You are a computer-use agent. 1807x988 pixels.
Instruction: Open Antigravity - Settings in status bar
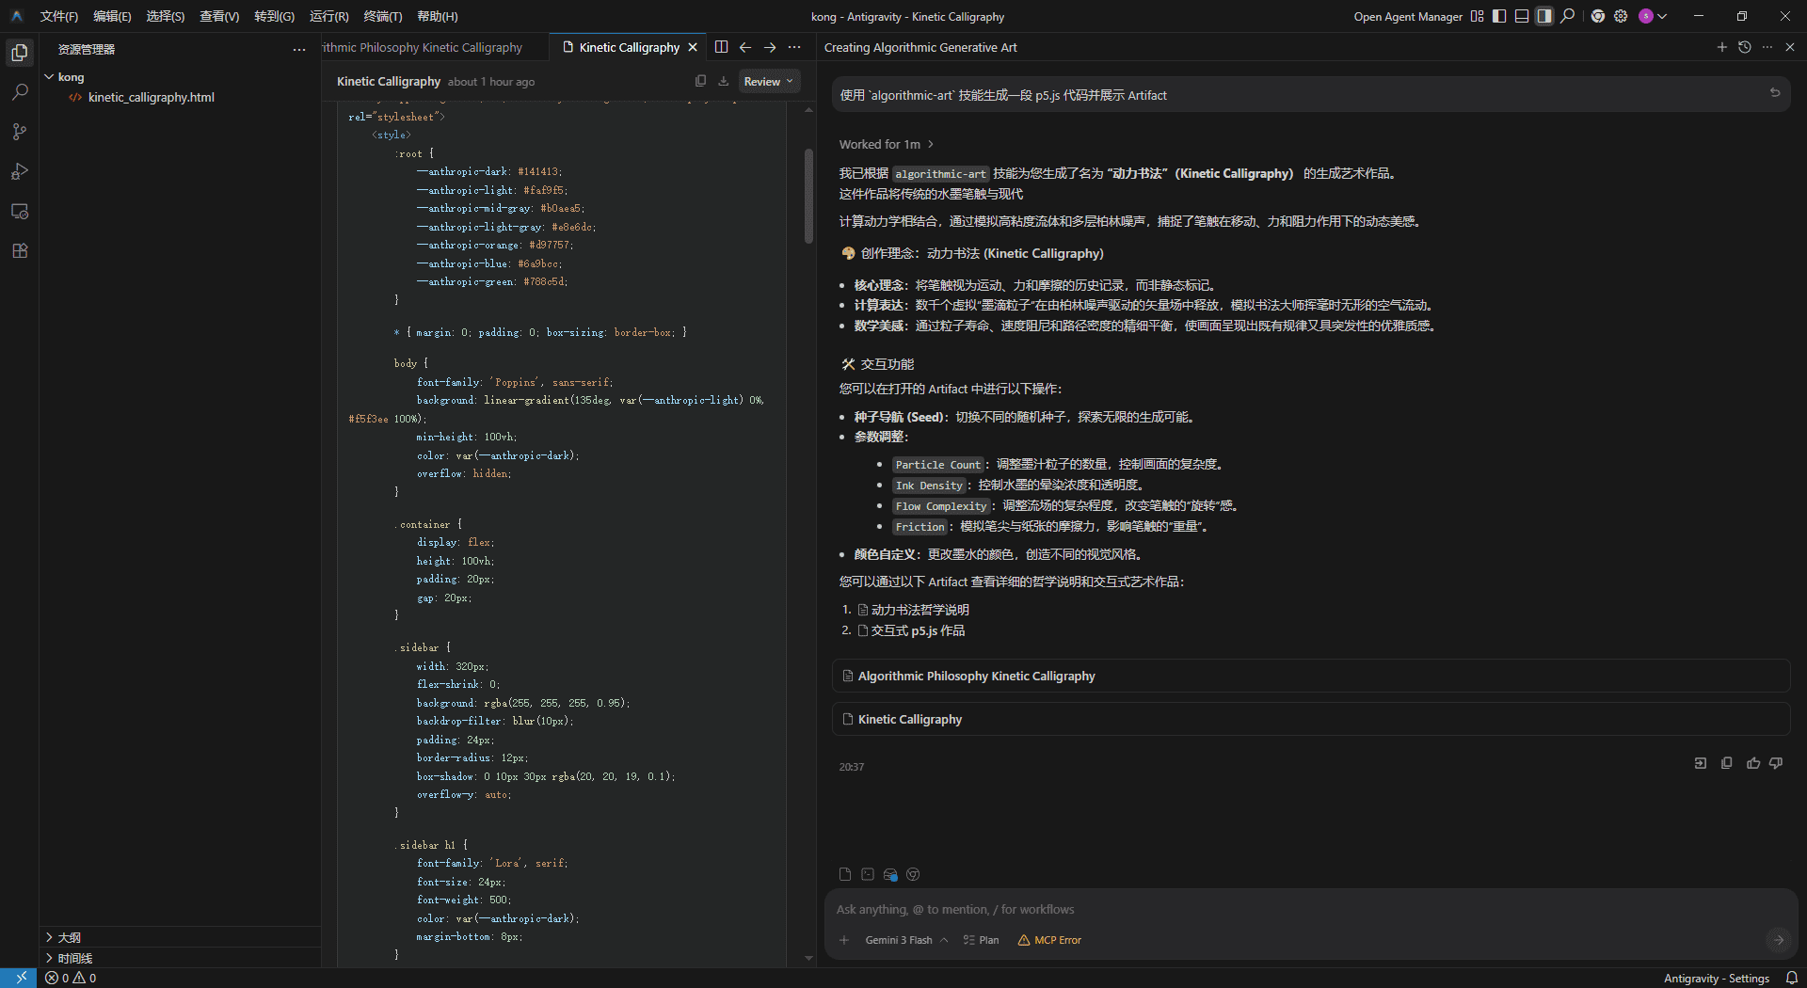click(x=1717, y=979)
